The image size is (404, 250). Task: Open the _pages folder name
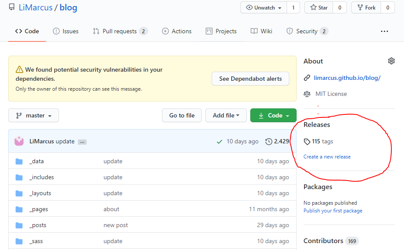coord(39,209)
